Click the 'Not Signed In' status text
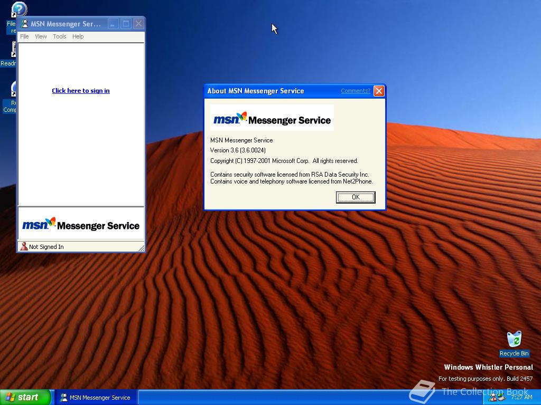This screenshot has width=541, height=405. pos(46,247)
